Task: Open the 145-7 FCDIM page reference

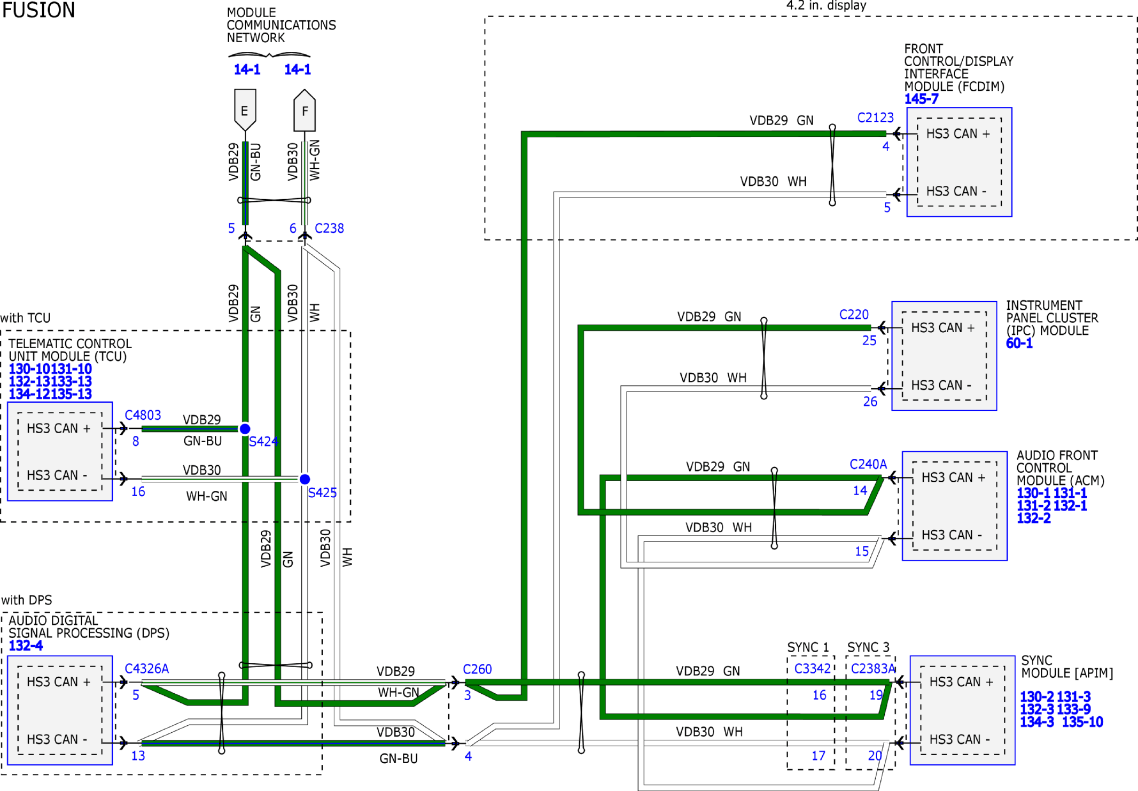Action: tap(921, 99)
